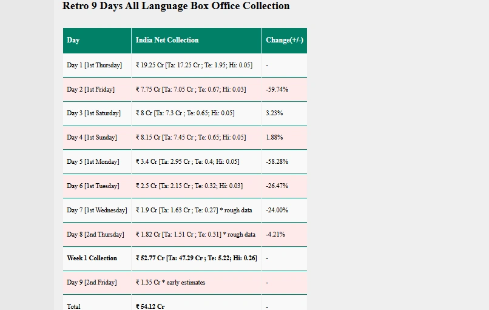The width and height of the screenshot is (489, 310).
Task: Select the Day 9 [2nd Friday] cell
Action: point(97,283)
